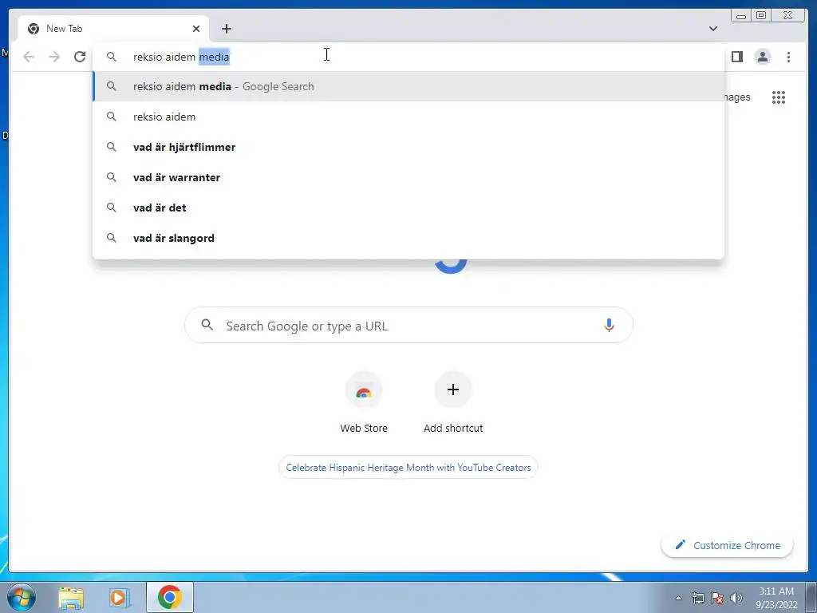
Task: Choose the 'reksio aidem' suggestion
Action: (408, 117)
